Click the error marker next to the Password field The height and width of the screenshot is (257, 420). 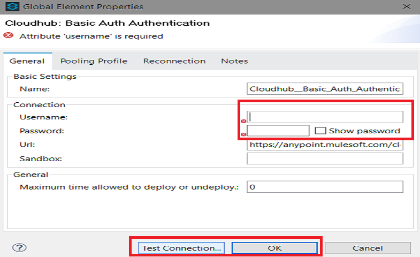(x=243, y=134)
